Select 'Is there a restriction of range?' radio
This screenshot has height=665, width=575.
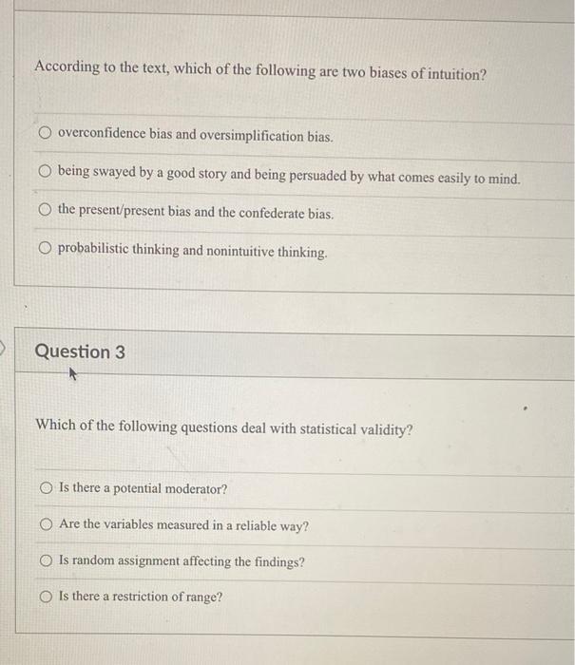(47, 597)
